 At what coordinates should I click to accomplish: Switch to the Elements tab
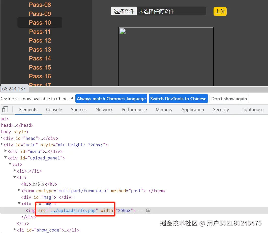28,110
